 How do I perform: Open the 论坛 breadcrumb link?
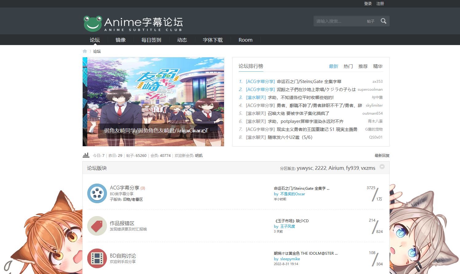97,51
